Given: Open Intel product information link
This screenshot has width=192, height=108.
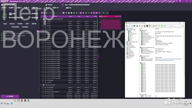Looking at the screenshot, I should point(160,59).
